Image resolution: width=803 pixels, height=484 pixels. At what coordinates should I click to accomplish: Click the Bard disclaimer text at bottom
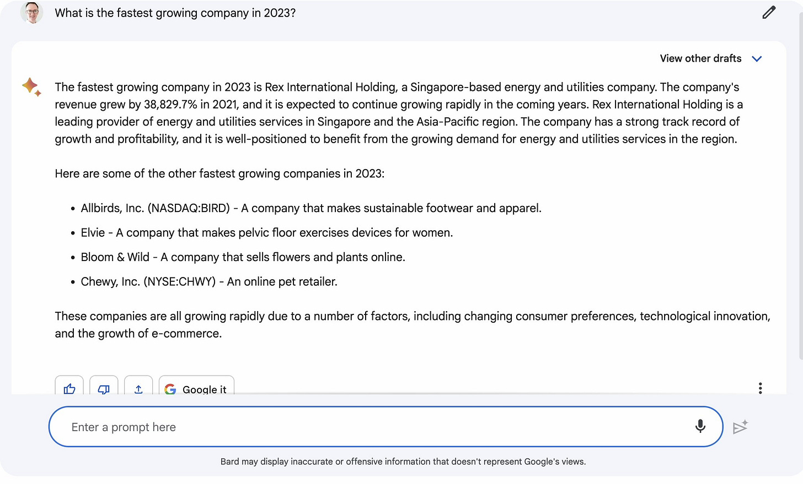point(403,461)
